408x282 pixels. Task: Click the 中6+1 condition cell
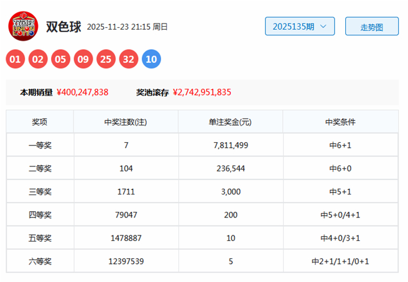click(x=341, y=145)
